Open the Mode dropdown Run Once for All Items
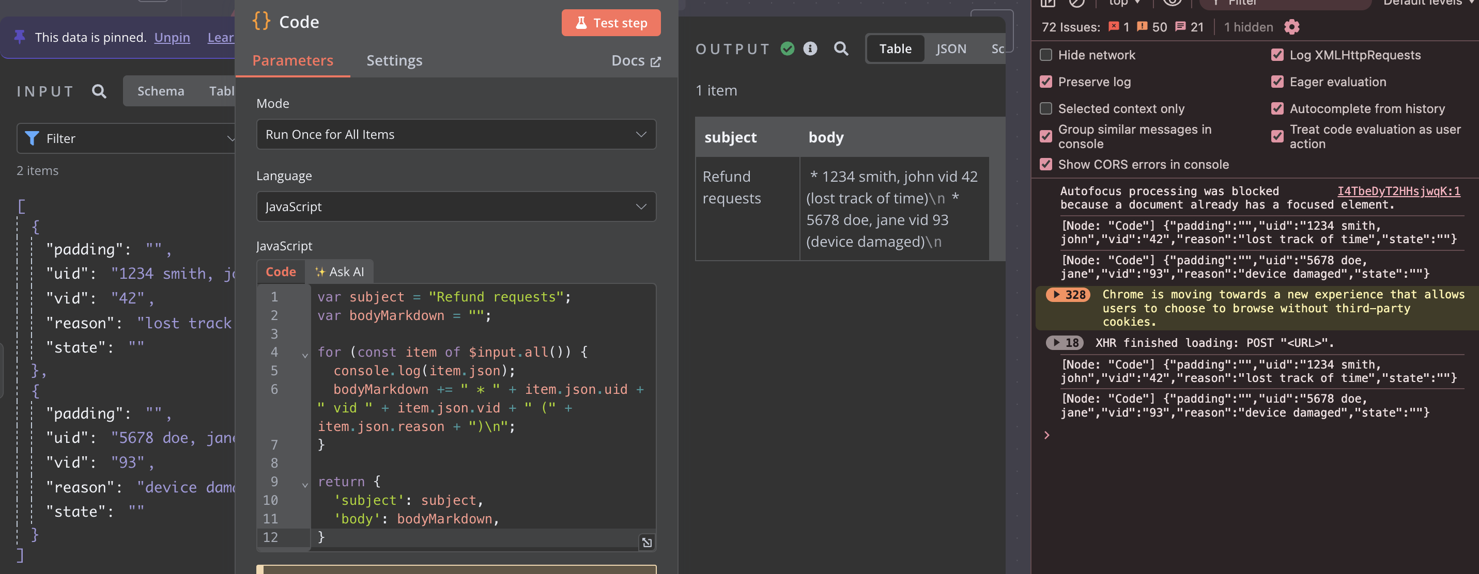Screen dimensions: 1479x574 tap(456, 134)
